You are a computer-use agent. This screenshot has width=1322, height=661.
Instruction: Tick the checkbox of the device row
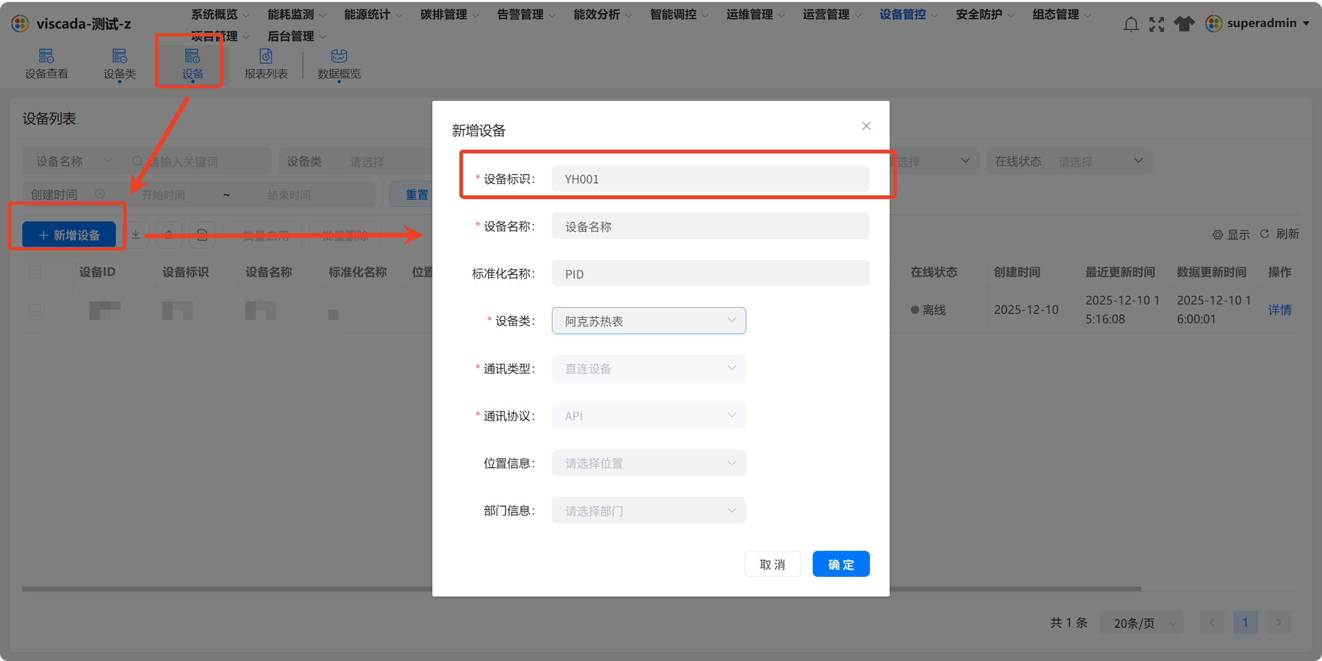pos(35,310)
